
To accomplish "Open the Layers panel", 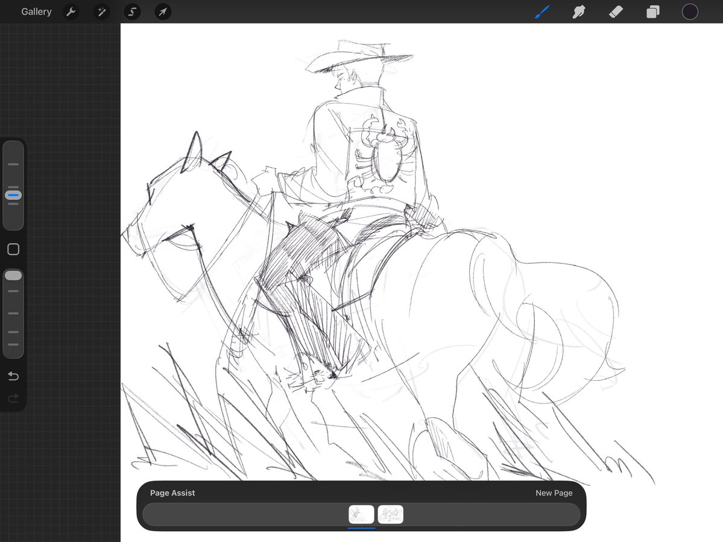I will pos(653,11).
